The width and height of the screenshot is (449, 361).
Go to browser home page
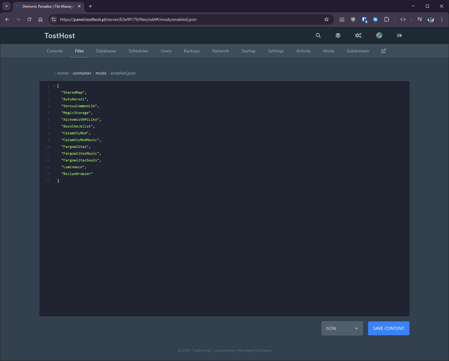point(40,19)
